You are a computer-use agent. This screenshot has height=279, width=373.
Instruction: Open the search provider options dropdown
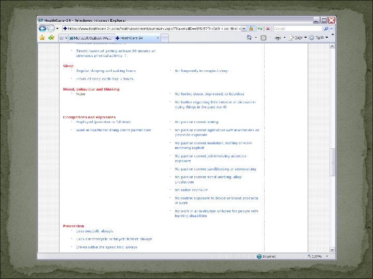[332, 29]
